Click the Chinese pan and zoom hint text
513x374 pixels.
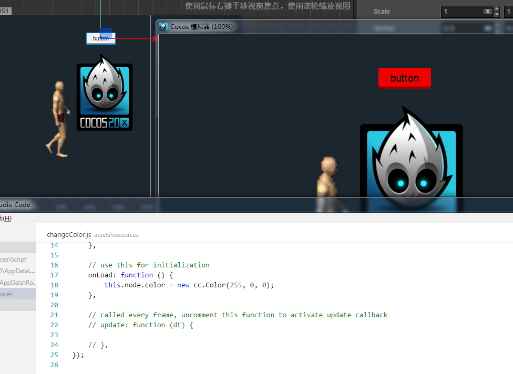tap(268, 6)
